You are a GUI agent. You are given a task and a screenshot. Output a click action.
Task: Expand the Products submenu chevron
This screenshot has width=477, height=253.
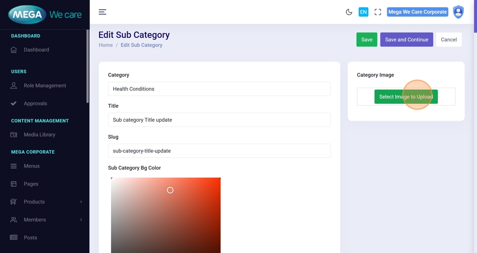click(81, 202)
